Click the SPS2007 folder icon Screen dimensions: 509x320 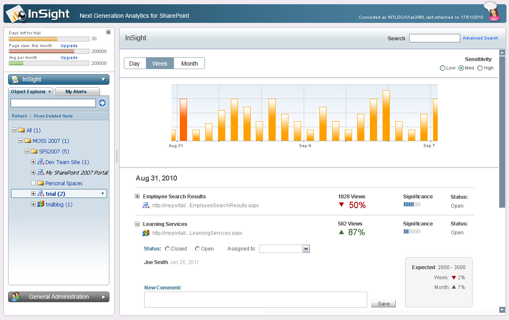pos(34,151)
